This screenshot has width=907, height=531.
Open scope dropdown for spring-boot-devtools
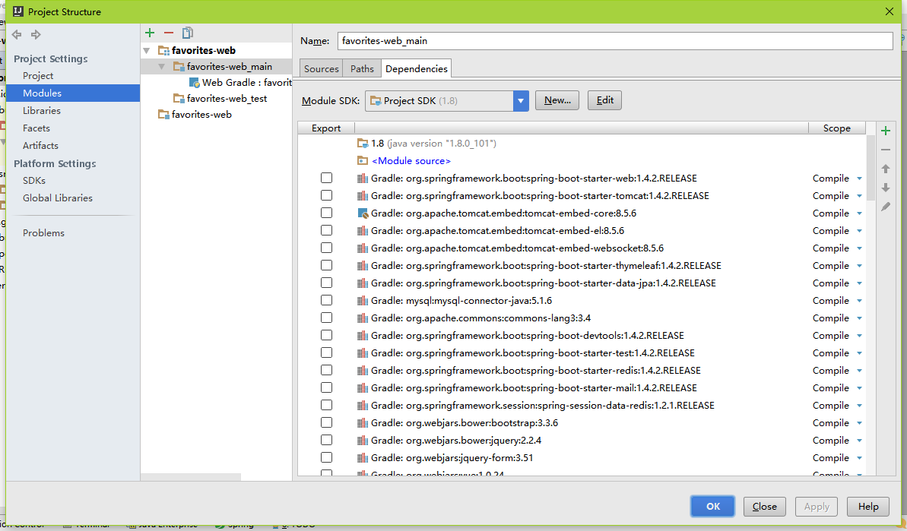[860, 336]
